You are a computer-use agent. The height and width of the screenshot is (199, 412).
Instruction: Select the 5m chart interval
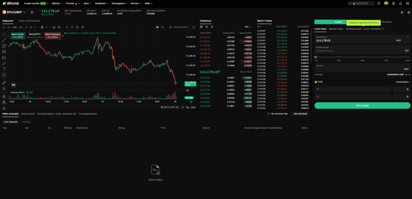(9, 27)
